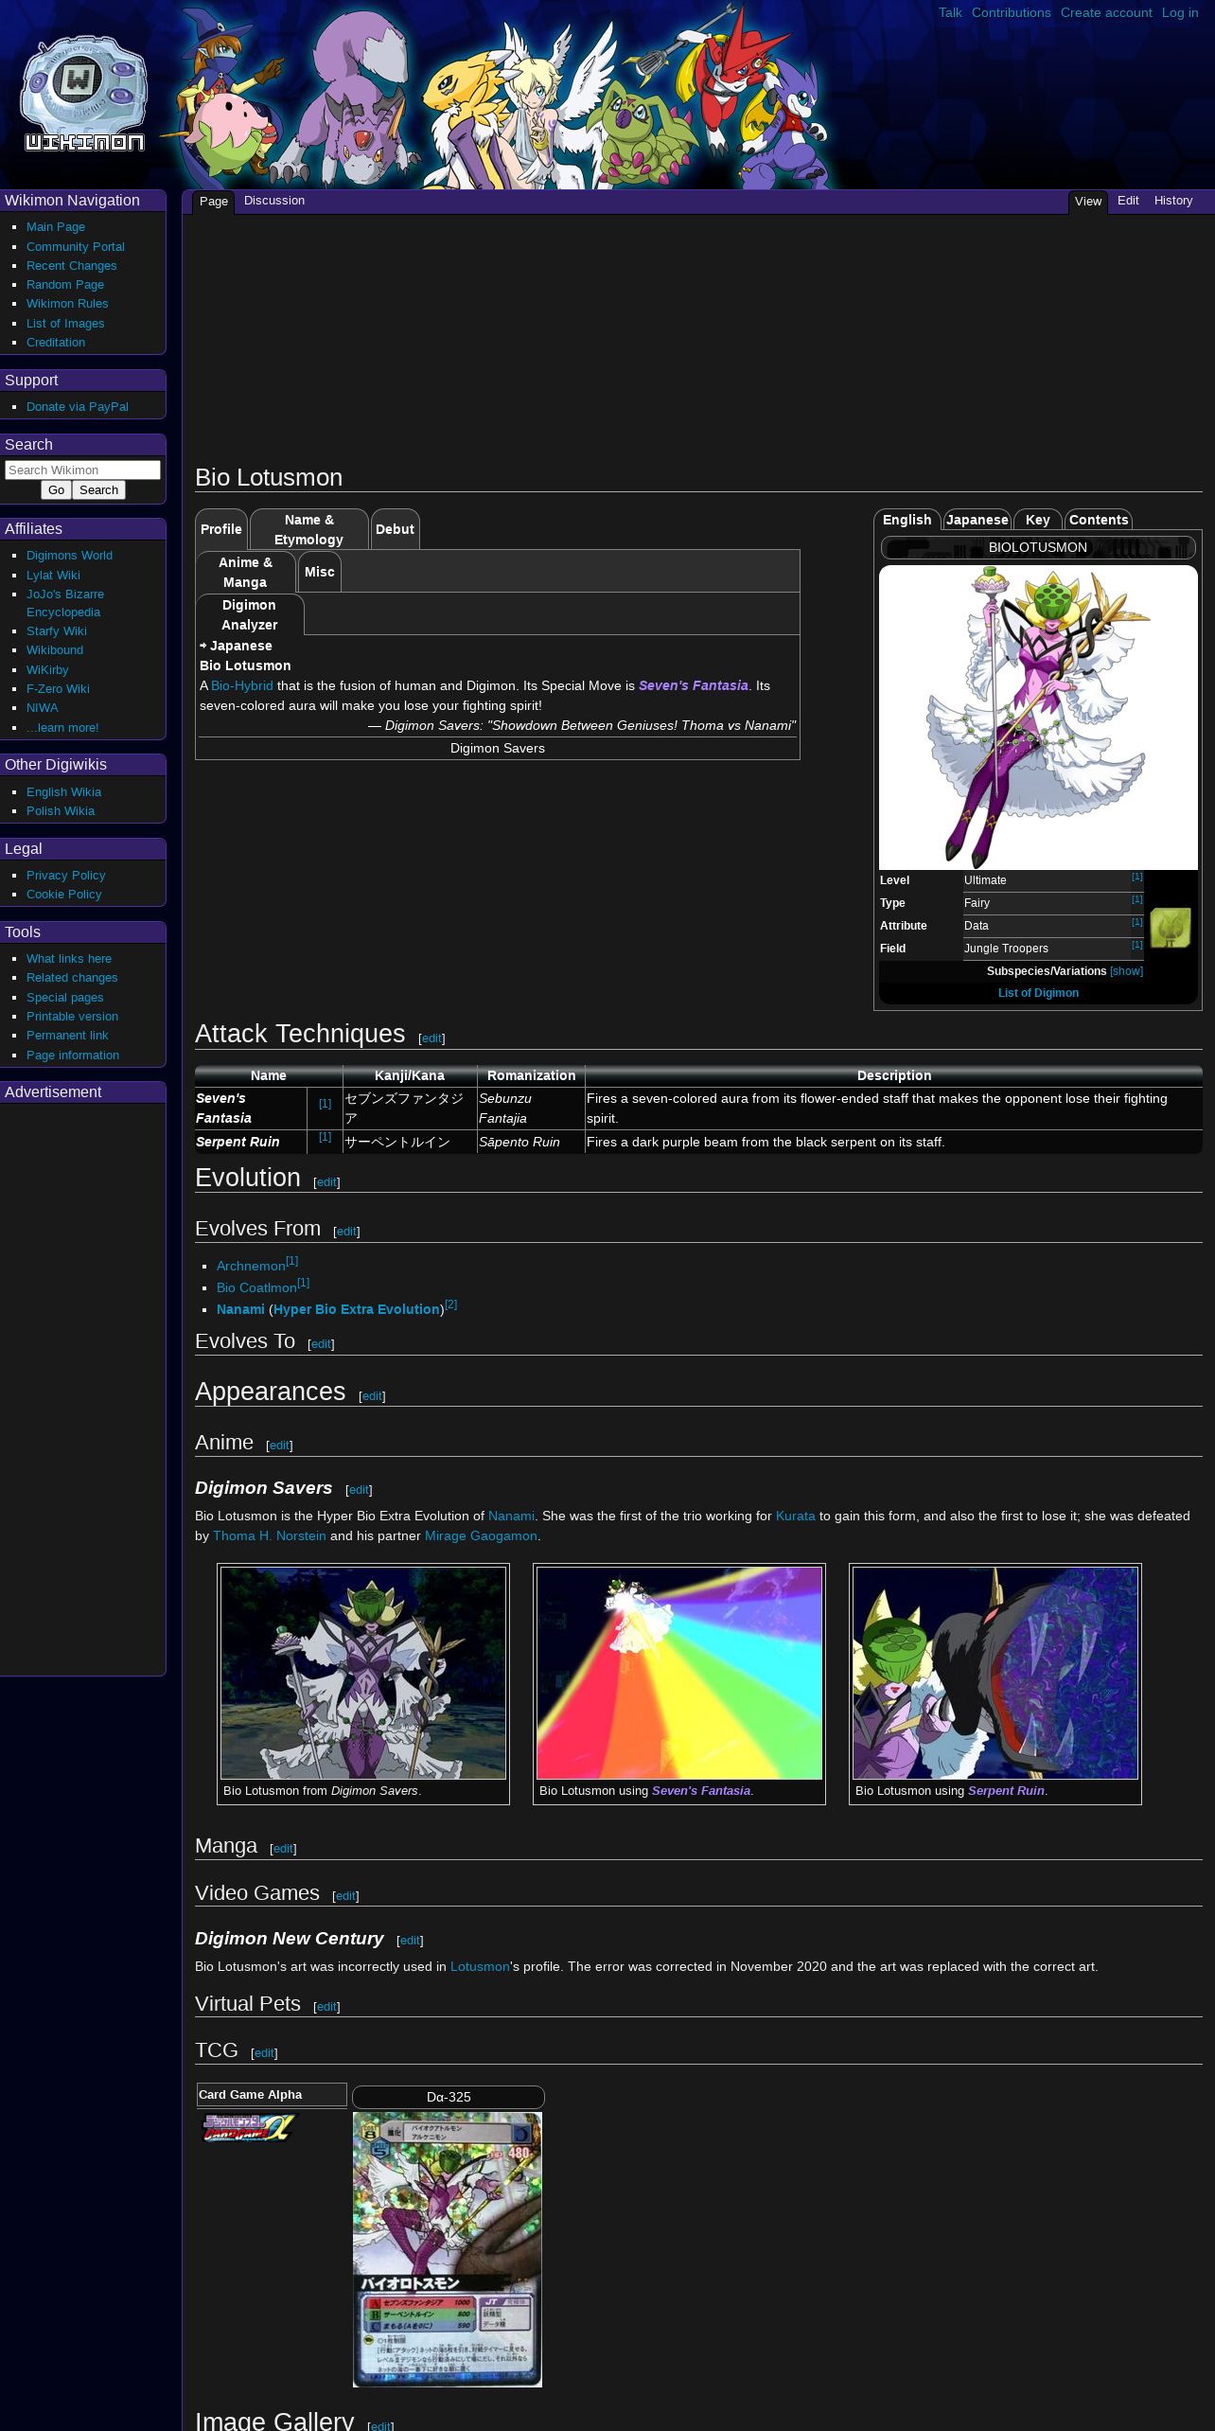This screenshot has width=1215, height=2431.
Task: Edit the Attack Techniques section
Action: pyautogui.click(x=431, y=1038)
